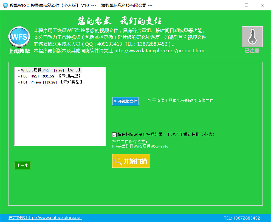Open official website link at bottom
The width and height of the screenshot is (271, 222).
(x=45, y=218)
